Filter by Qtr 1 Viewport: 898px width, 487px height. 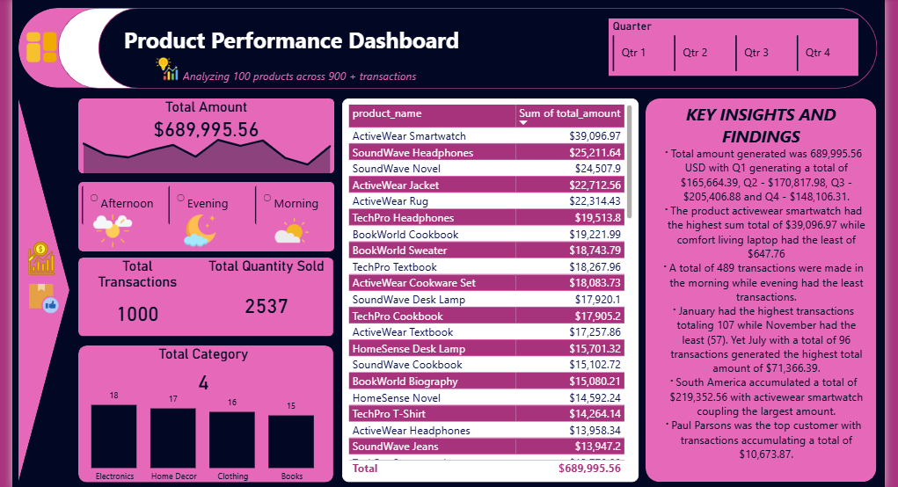point(644,53)
